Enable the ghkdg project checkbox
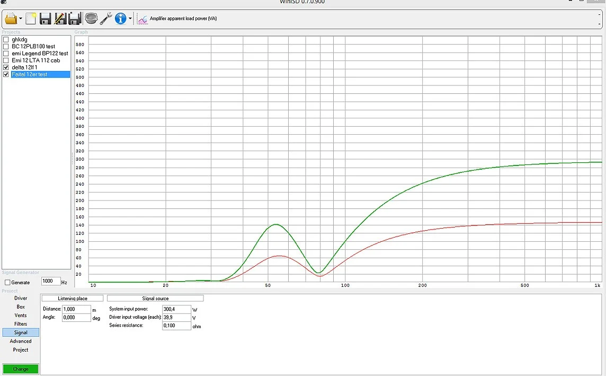This screenshot has width=606, height=376. pyautogui.click(x=6, y=40)
